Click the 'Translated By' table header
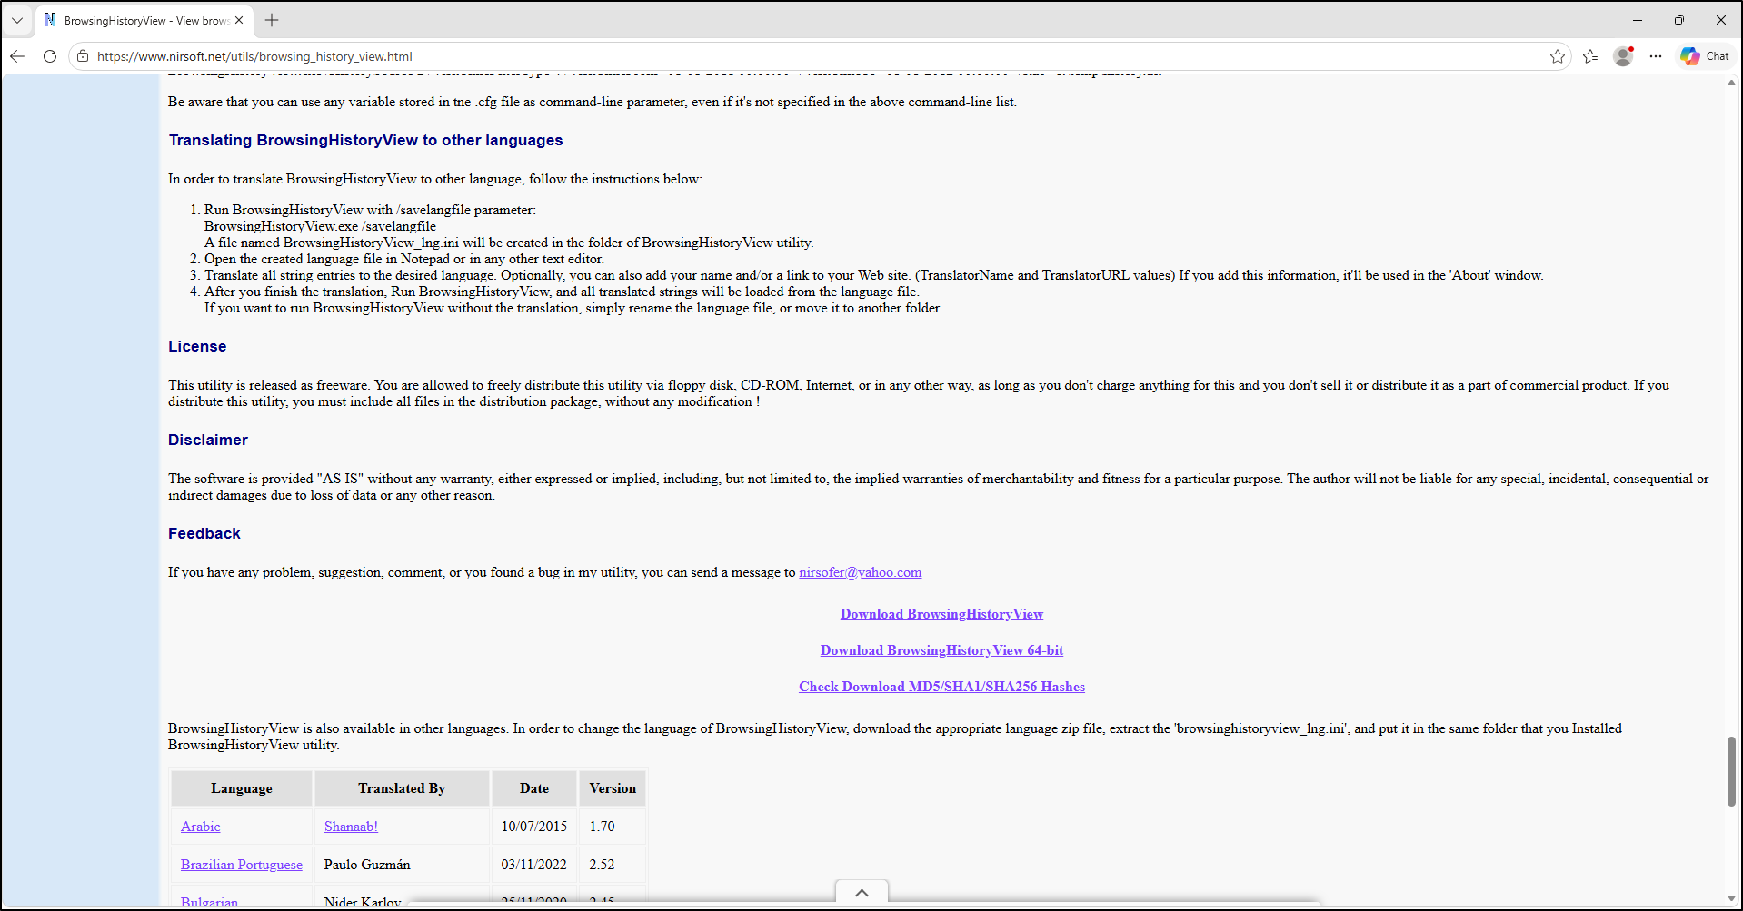Viewport: 1743px width, 911px height. (402, 788)
